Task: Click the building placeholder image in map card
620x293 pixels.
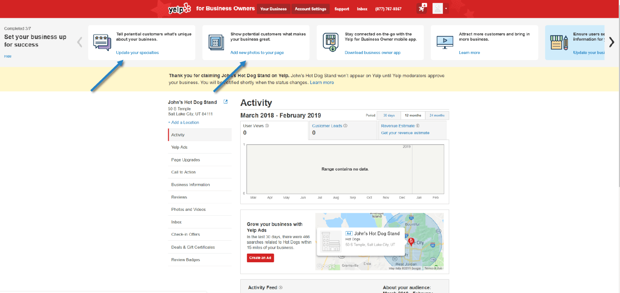Action: click(x=331, y=241)
